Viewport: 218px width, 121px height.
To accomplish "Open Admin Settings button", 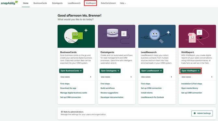I will click(202, 113).
